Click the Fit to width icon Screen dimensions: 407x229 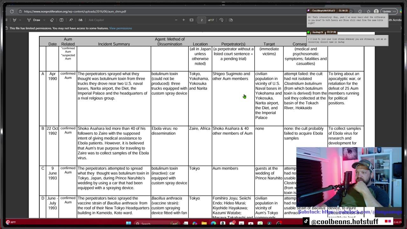[x=191, y=20]
